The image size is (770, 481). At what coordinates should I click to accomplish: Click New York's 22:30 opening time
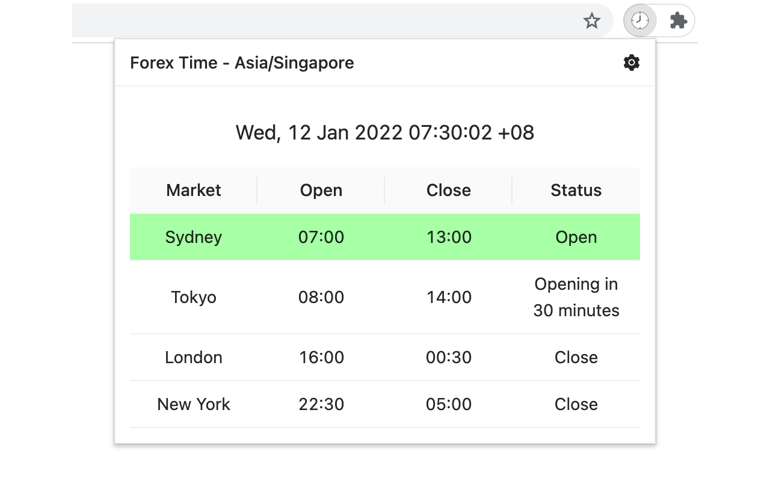click(x=321, y=404)
